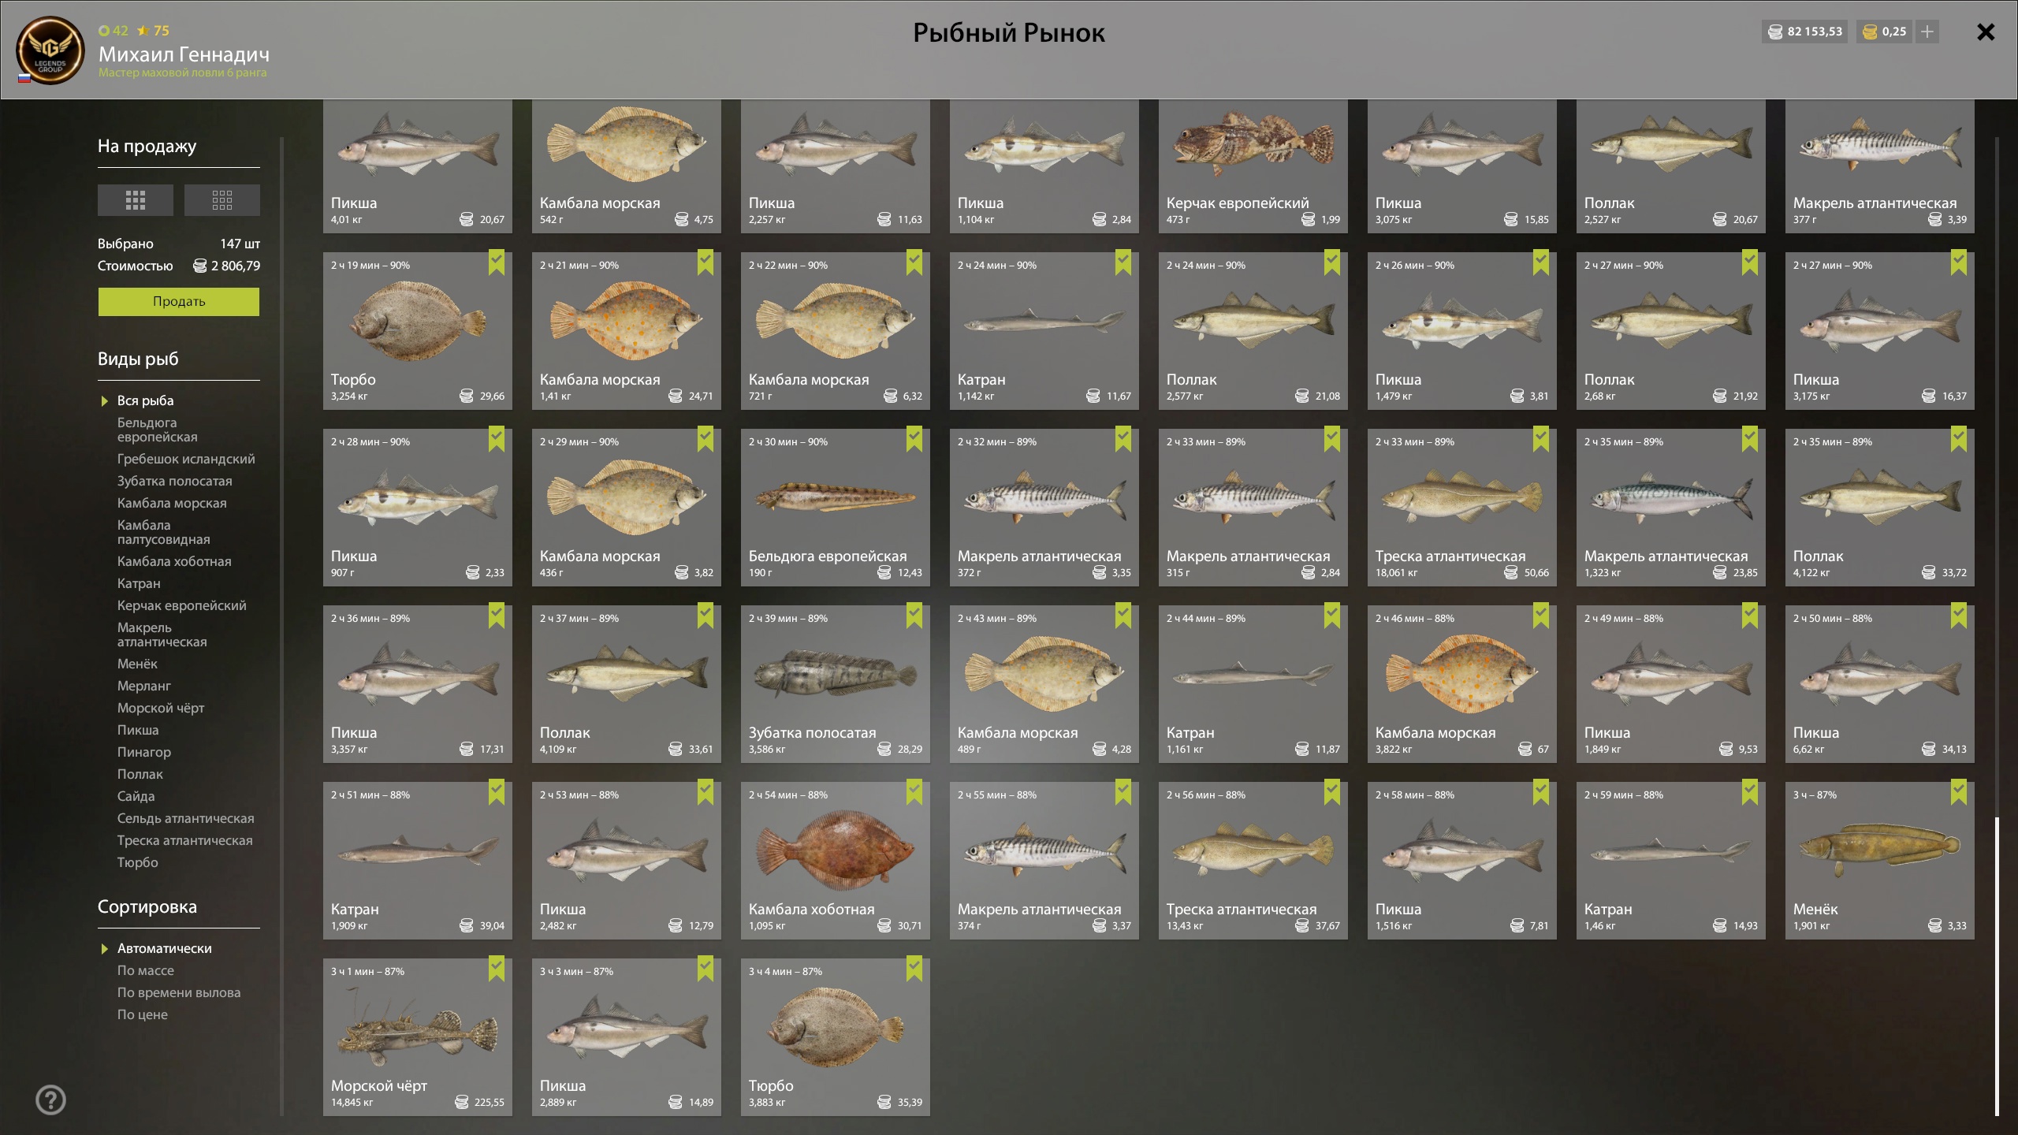This screenshot has width=2018, height=1135.
Task: Select the Макрель атлантическая 377 г card
Action: 1880,166
